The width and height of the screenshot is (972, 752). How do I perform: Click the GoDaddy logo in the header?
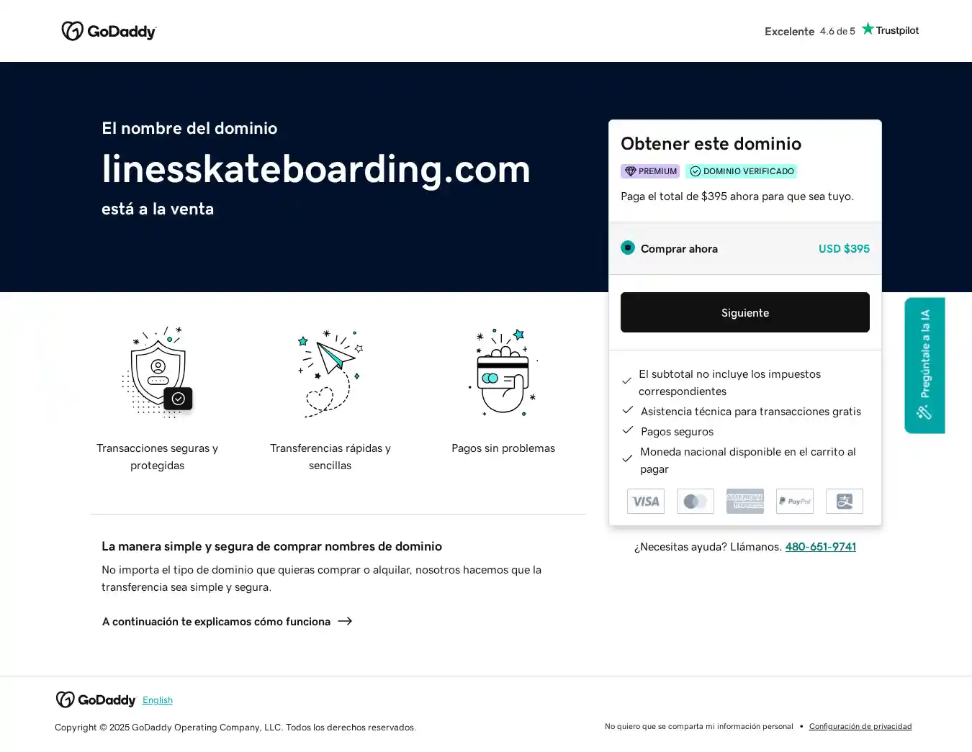click(109, 31)
